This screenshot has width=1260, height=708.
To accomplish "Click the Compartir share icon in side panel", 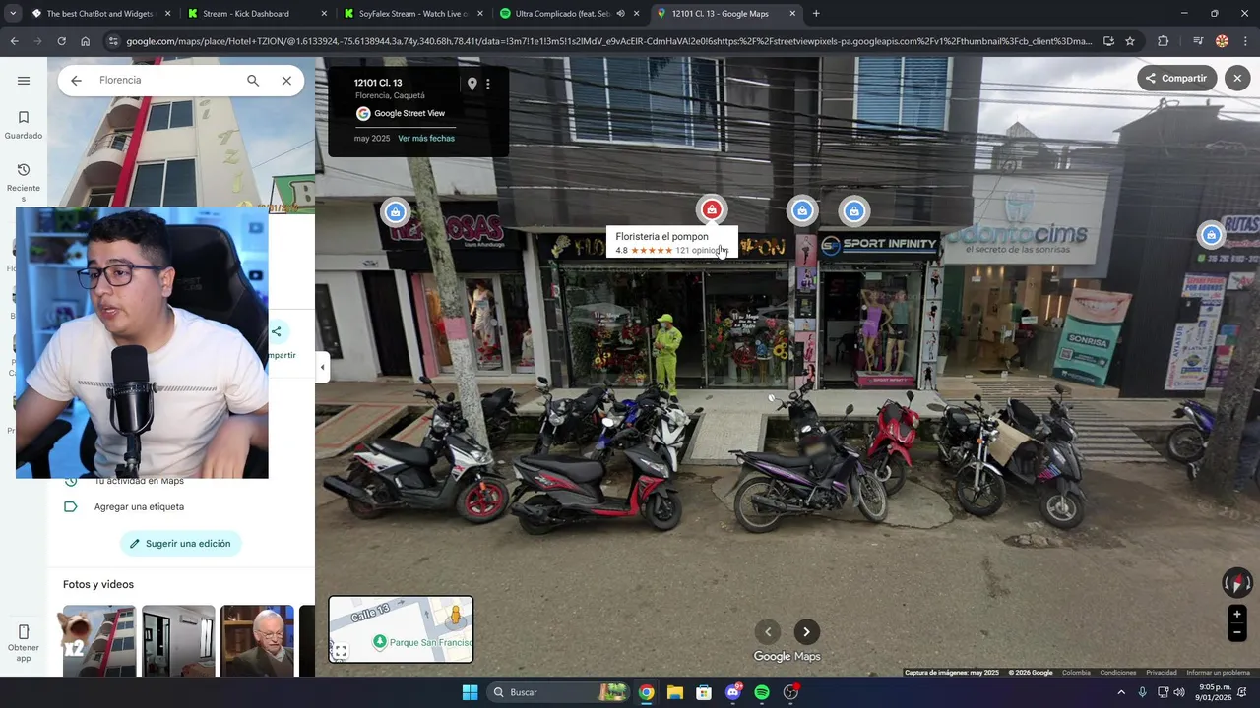I will click(277, 332).
